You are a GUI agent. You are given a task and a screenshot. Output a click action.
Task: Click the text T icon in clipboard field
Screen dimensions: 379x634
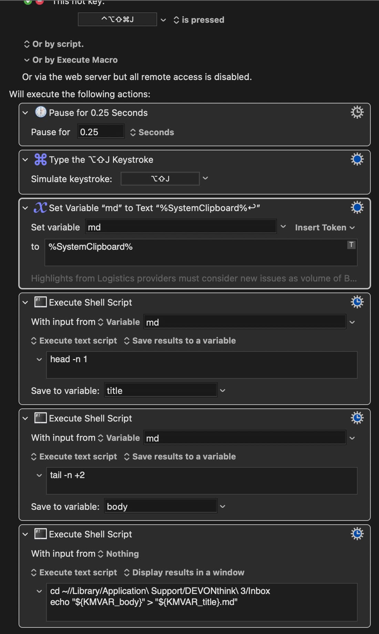click(x=351, y=245)
